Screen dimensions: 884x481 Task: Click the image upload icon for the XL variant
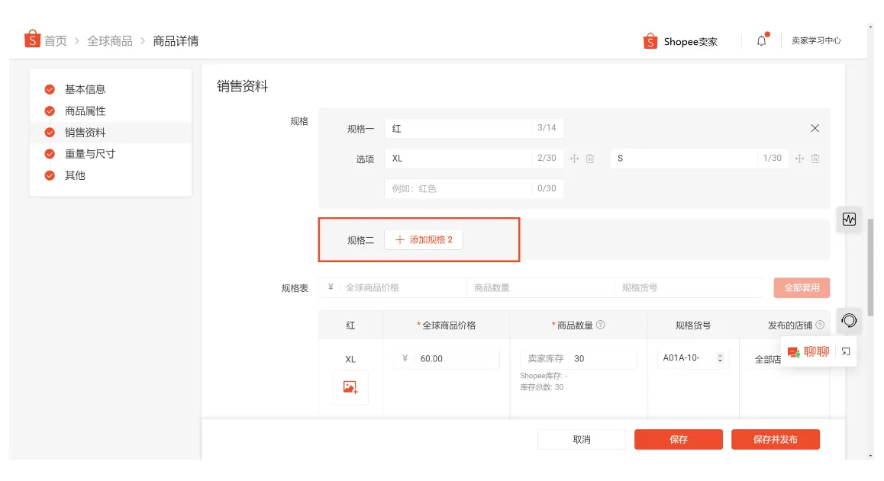[350, 387]
